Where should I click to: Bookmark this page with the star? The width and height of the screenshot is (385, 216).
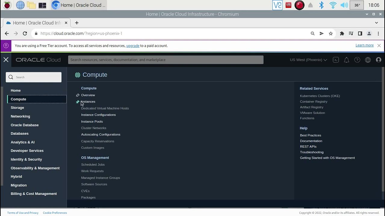pos(331,34)
